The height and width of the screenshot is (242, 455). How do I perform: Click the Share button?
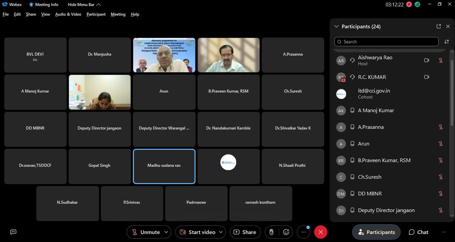245,232
